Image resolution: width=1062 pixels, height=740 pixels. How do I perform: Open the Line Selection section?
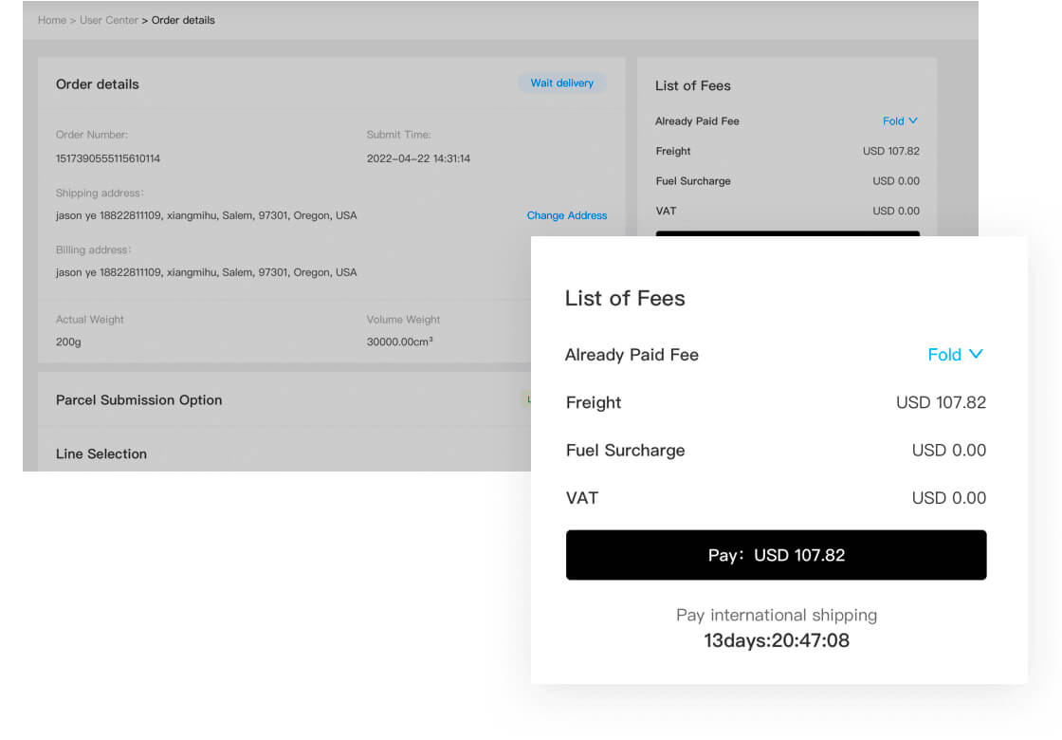[101, 454]
